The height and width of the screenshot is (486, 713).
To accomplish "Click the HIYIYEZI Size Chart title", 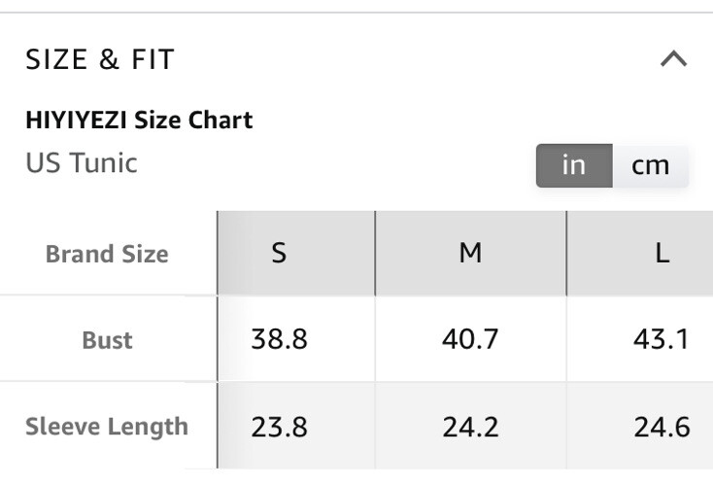I will (x=139, y=121).
